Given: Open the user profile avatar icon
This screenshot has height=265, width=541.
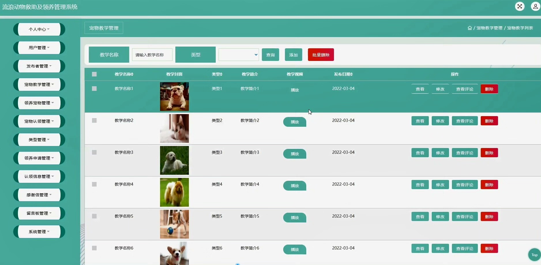Looking at the screenshot, I should 535,6.
